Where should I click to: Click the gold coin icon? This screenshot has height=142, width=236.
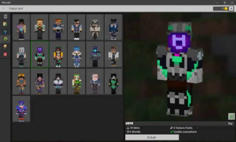(226, 9)
